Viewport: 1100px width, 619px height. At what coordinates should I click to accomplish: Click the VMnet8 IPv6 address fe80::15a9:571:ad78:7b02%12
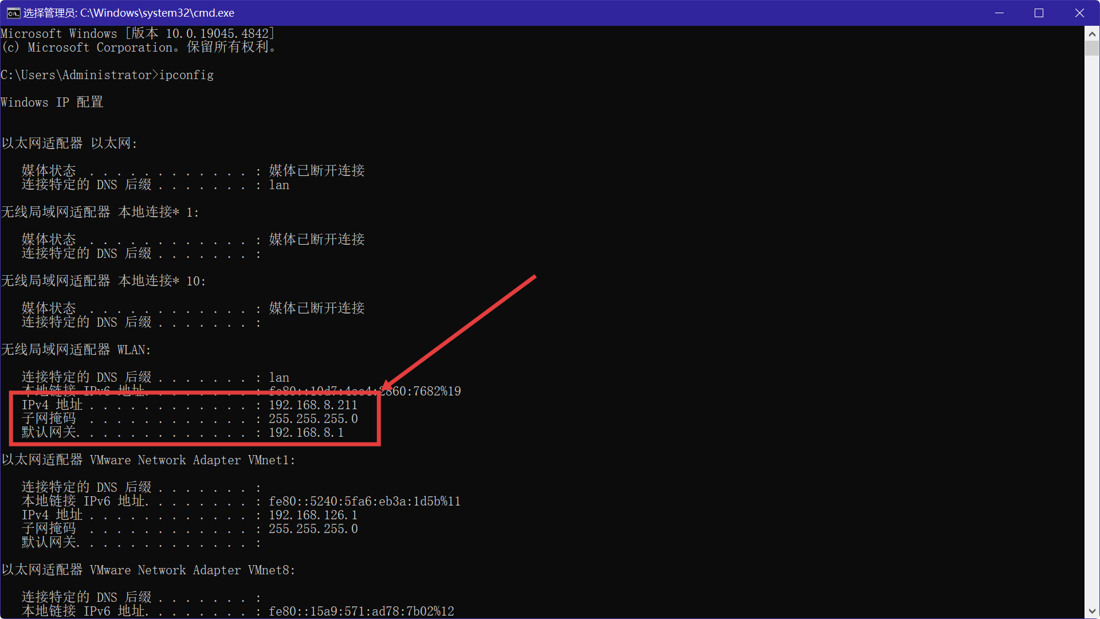tap(362, 612)
